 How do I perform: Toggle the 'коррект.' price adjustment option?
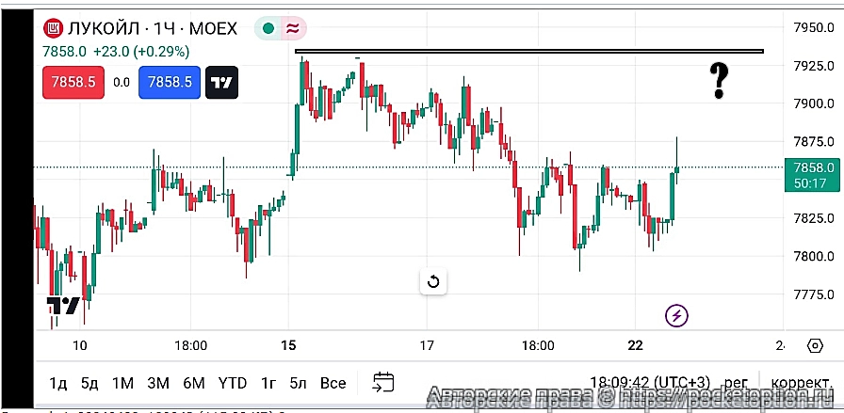[800, 383]
